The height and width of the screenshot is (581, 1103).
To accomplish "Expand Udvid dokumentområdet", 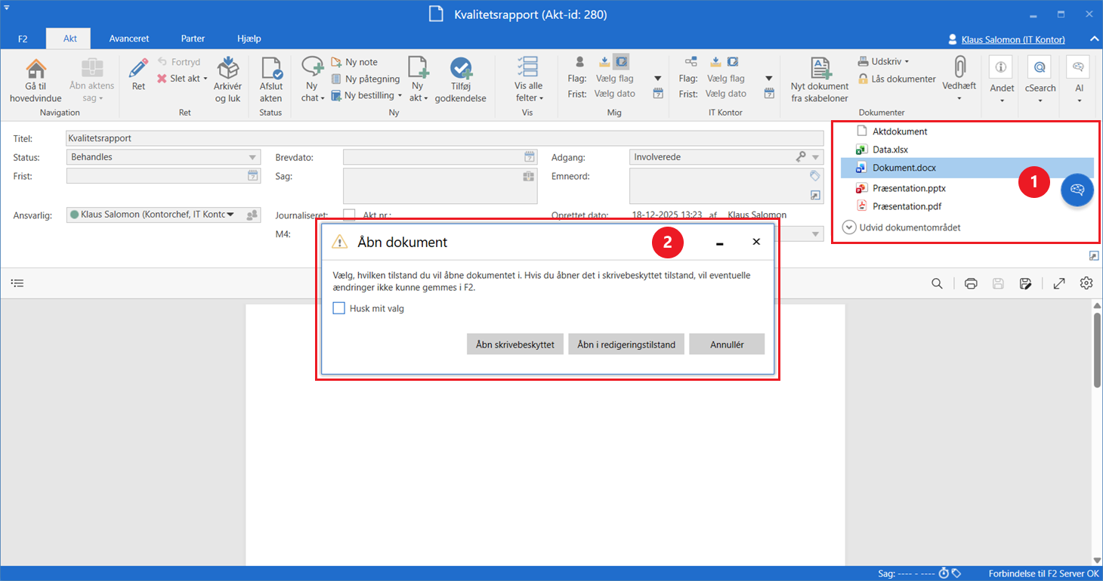I will 901,227.
